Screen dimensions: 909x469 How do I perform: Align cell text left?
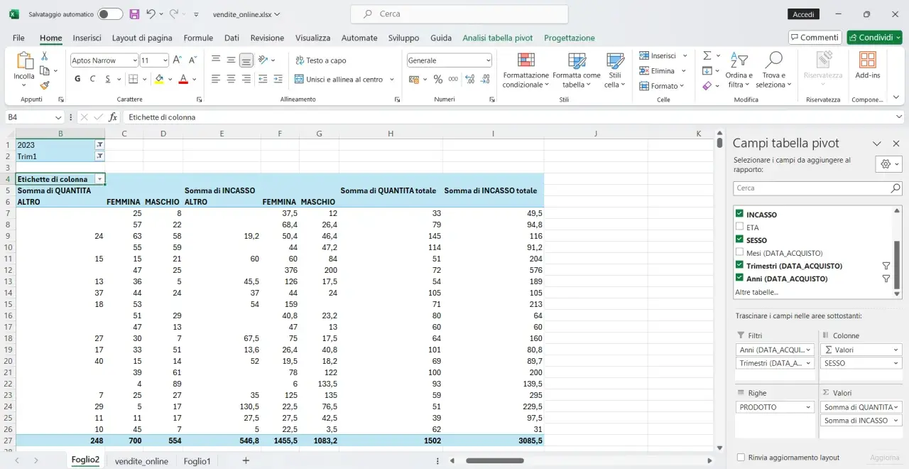216,79
